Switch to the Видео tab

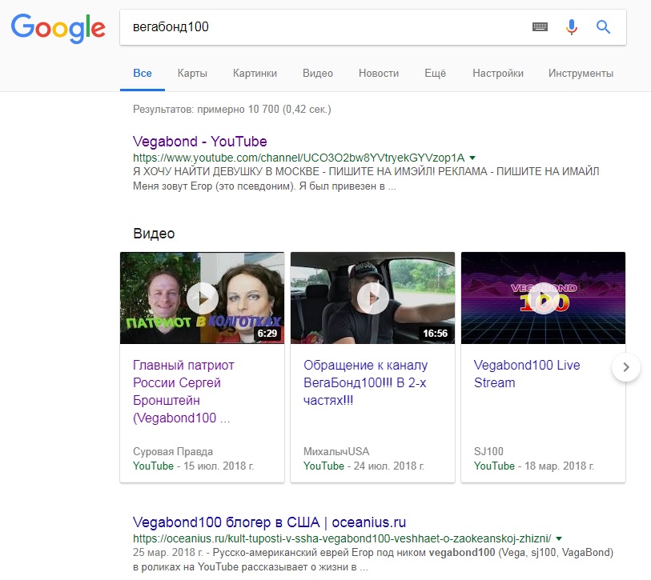click(x=318, y=74)
